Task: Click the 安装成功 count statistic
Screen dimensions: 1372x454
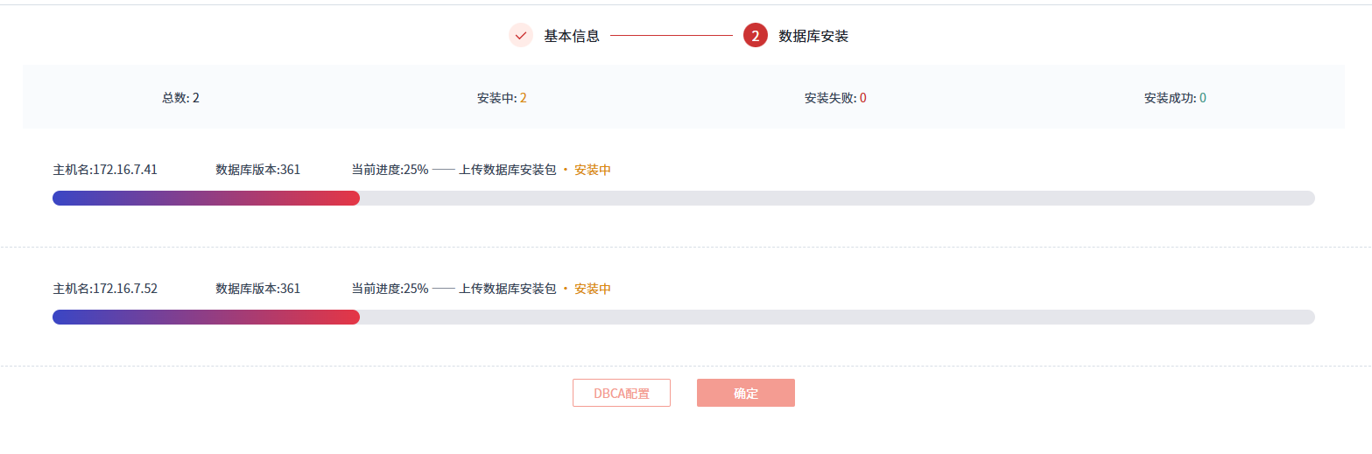Action: coord(1175,98)
